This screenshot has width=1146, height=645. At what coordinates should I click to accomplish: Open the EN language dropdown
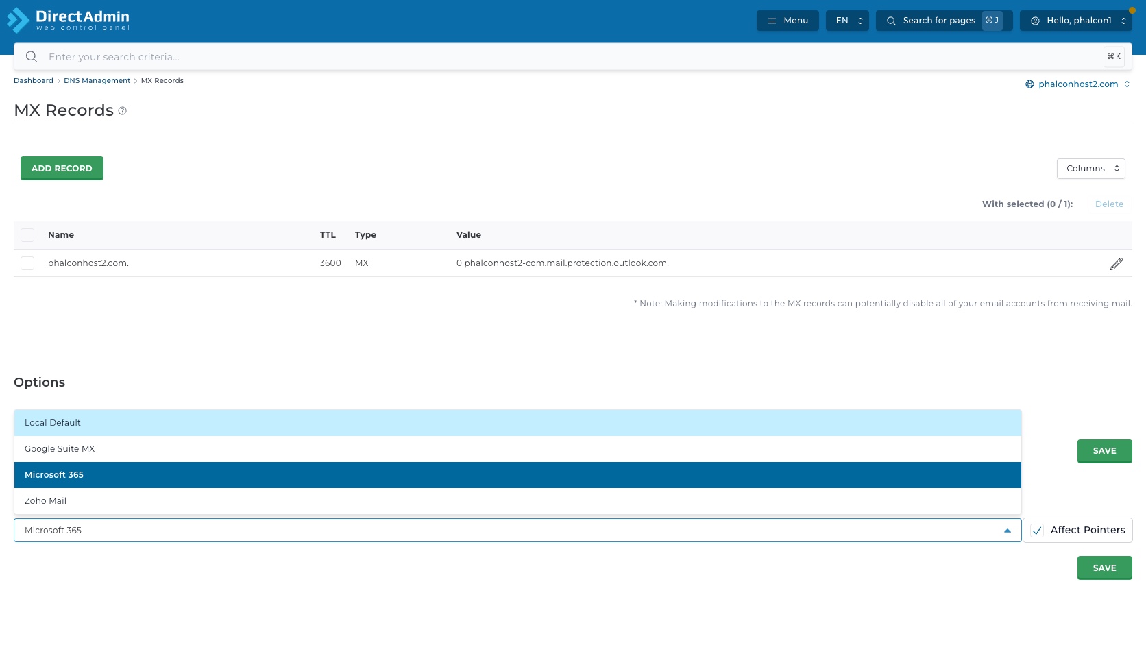pos(847,21)
